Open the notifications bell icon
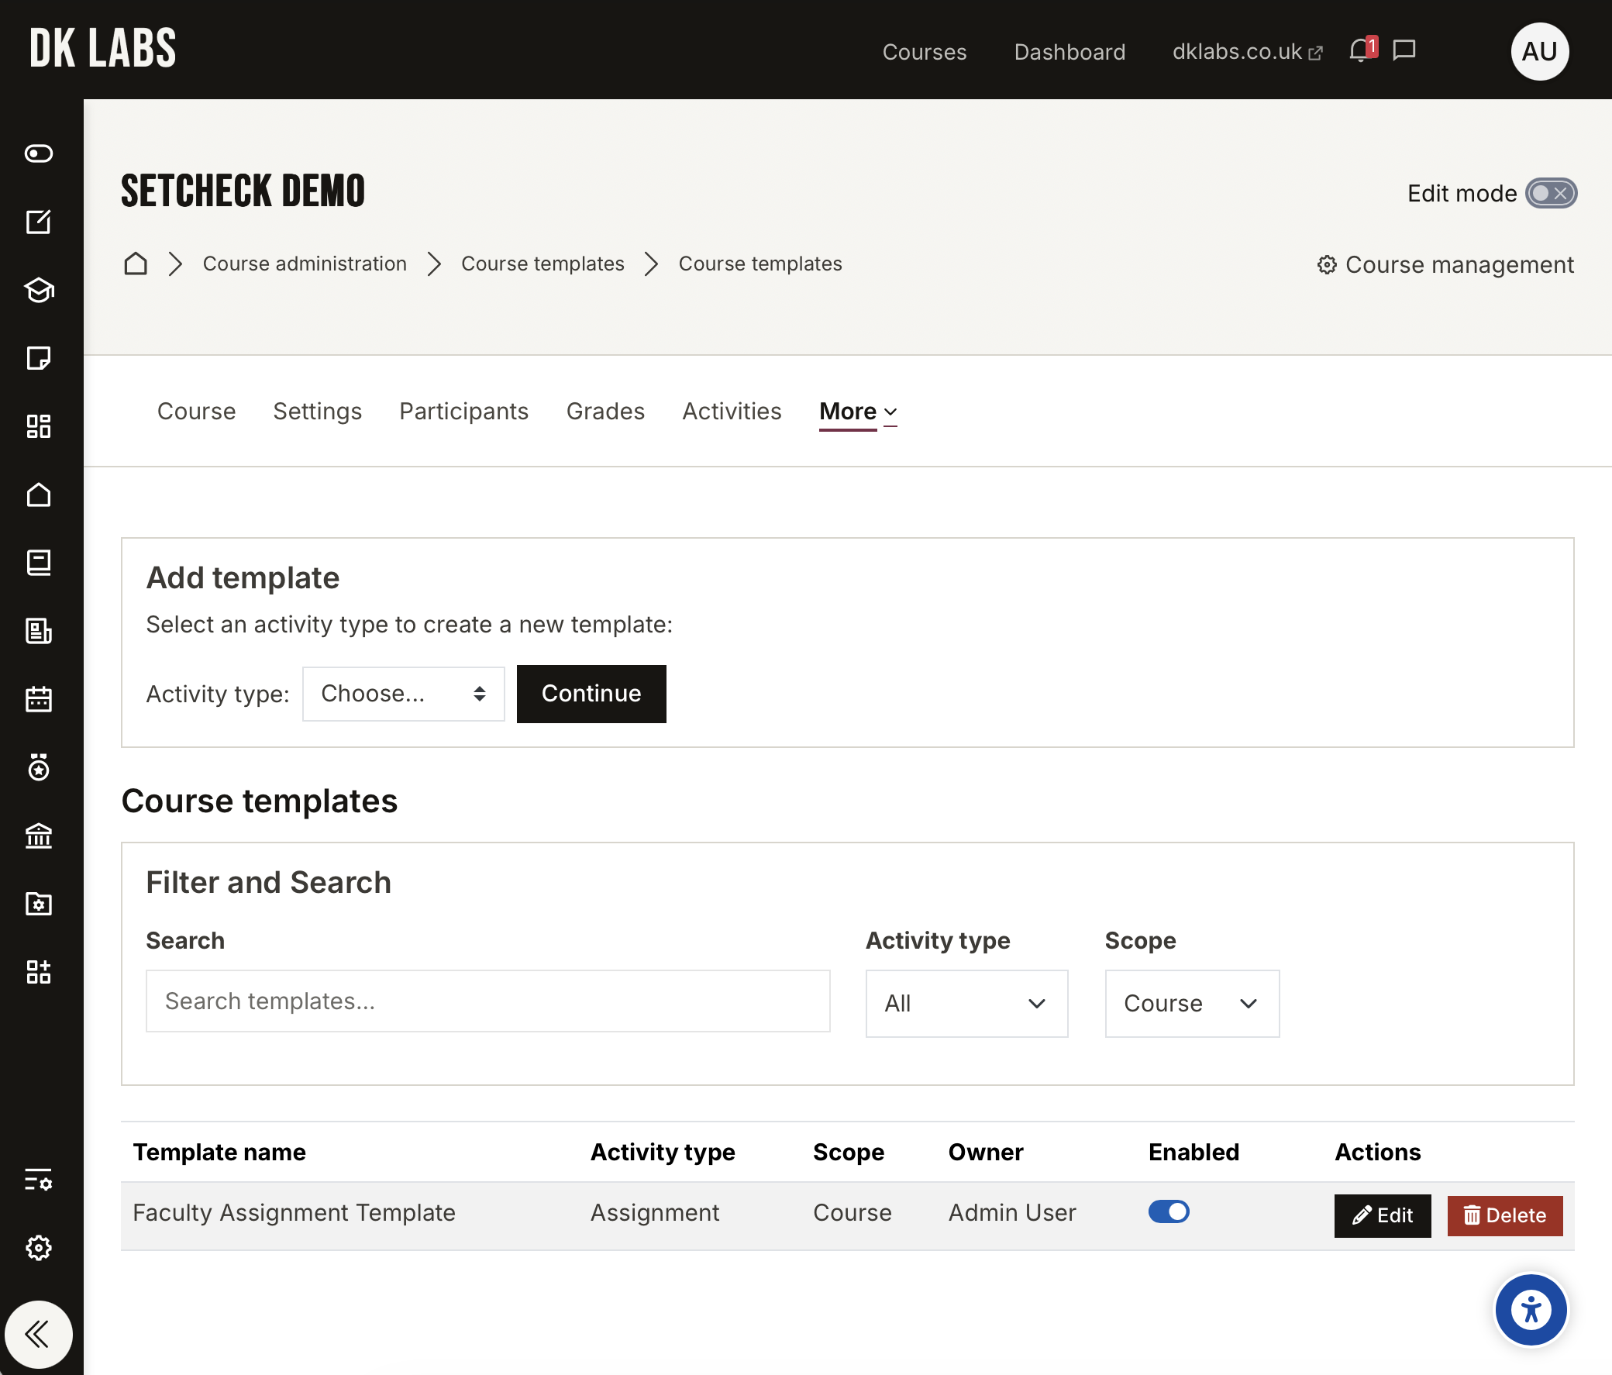 [x=1361, y=50]
